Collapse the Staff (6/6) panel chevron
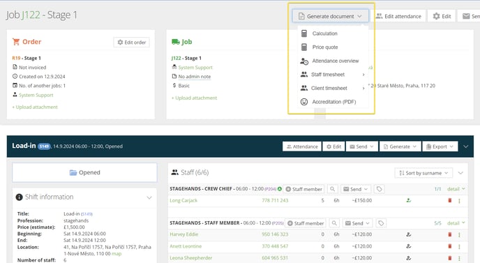The image size is (480, 263). tap(460, 173)
